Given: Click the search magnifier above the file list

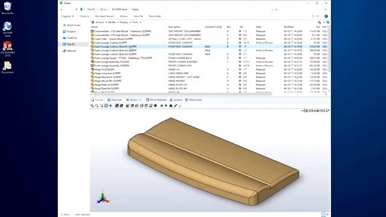Looking at the screenshot, I should 320,22.
